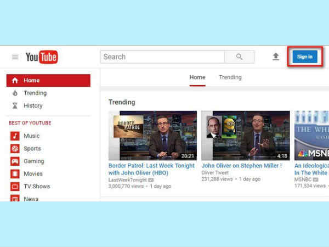Viewport: 329px width, 247px height.
Task: Click '231,288 views' text
Action: tap(217, 179)
